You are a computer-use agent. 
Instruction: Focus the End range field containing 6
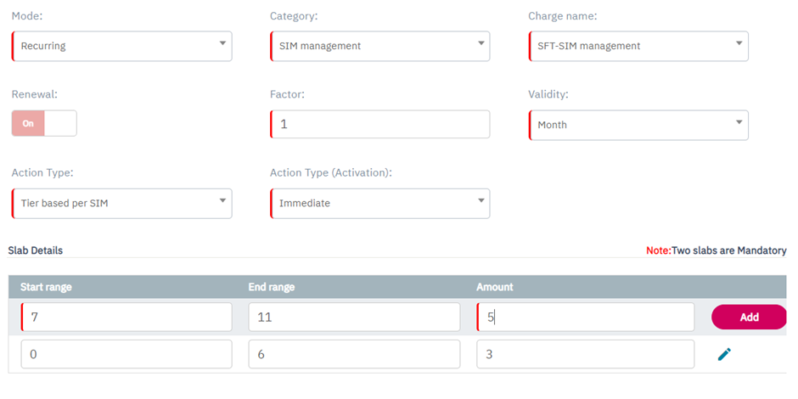tap(354, 354)
